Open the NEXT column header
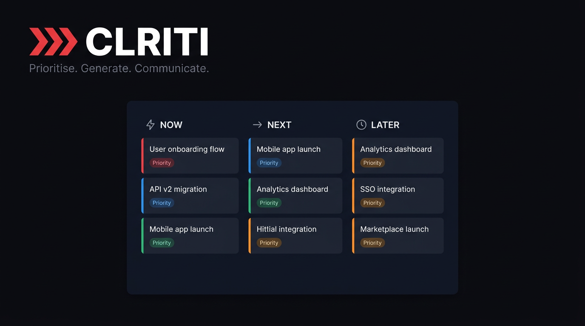Image resolution: width=585 pixels, height=326 pixels. 279,124
